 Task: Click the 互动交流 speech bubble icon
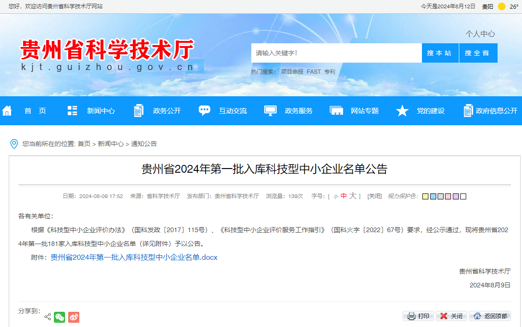pyautogui.click(x=204, y=111)
